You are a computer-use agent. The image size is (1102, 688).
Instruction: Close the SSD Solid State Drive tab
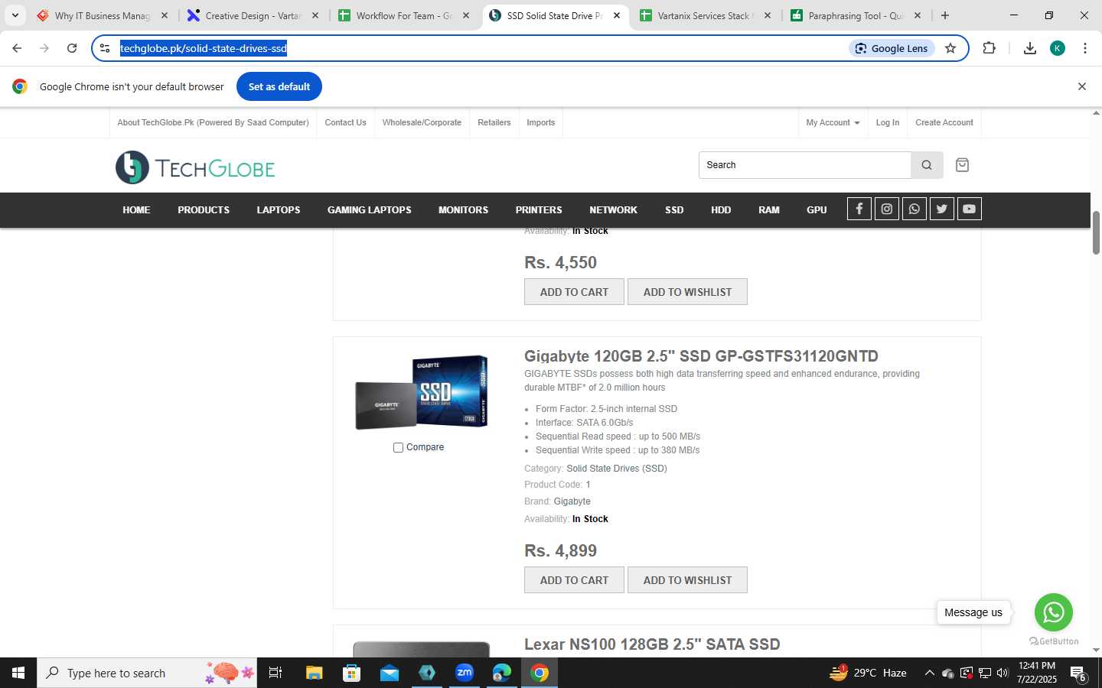(617, 15)
